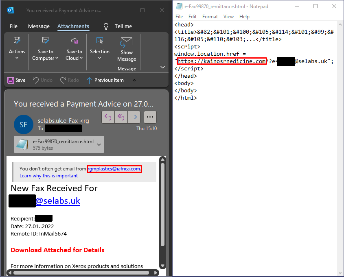Click the Reply All button

pos(121,117)
